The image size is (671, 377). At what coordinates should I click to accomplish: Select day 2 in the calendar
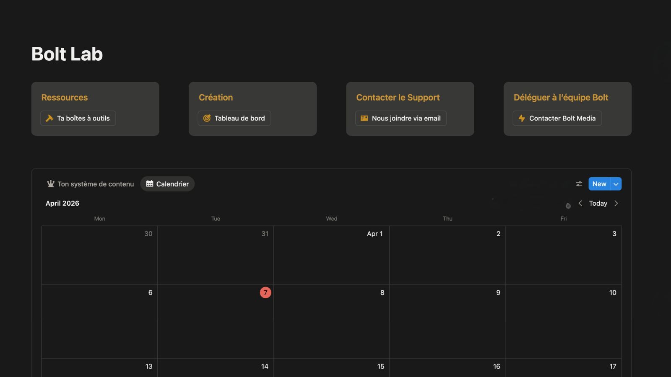pyautogui.click(x=447, y=256)
